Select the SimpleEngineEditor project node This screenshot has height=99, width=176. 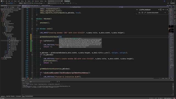pos(8,58)
